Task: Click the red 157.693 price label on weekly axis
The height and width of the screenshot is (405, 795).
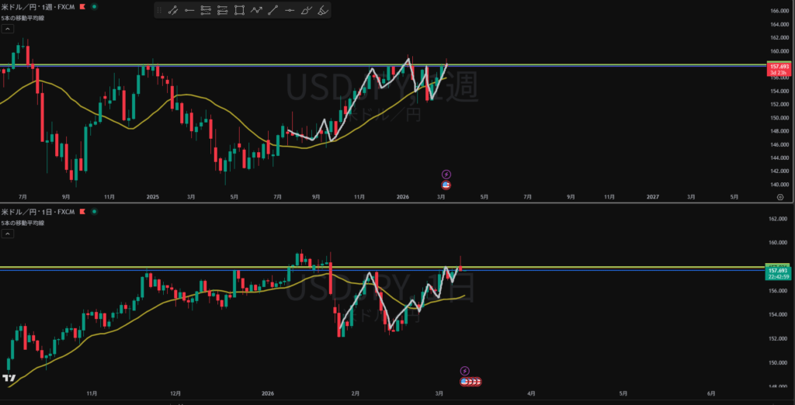Action: [779, 67]
